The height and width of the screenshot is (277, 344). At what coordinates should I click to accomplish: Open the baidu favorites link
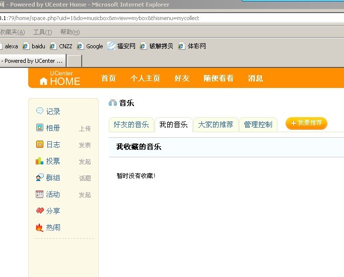pyautogui.click(x=38, y=46)
